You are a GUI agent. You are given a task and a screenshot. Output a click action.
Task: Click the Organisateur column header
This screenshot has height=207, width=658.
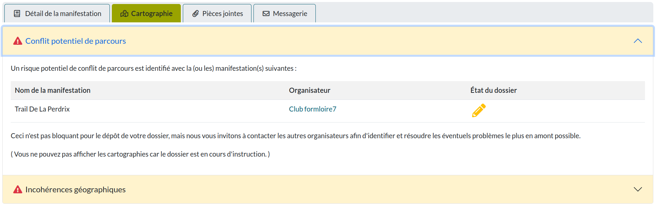click(x=309, y=90)
